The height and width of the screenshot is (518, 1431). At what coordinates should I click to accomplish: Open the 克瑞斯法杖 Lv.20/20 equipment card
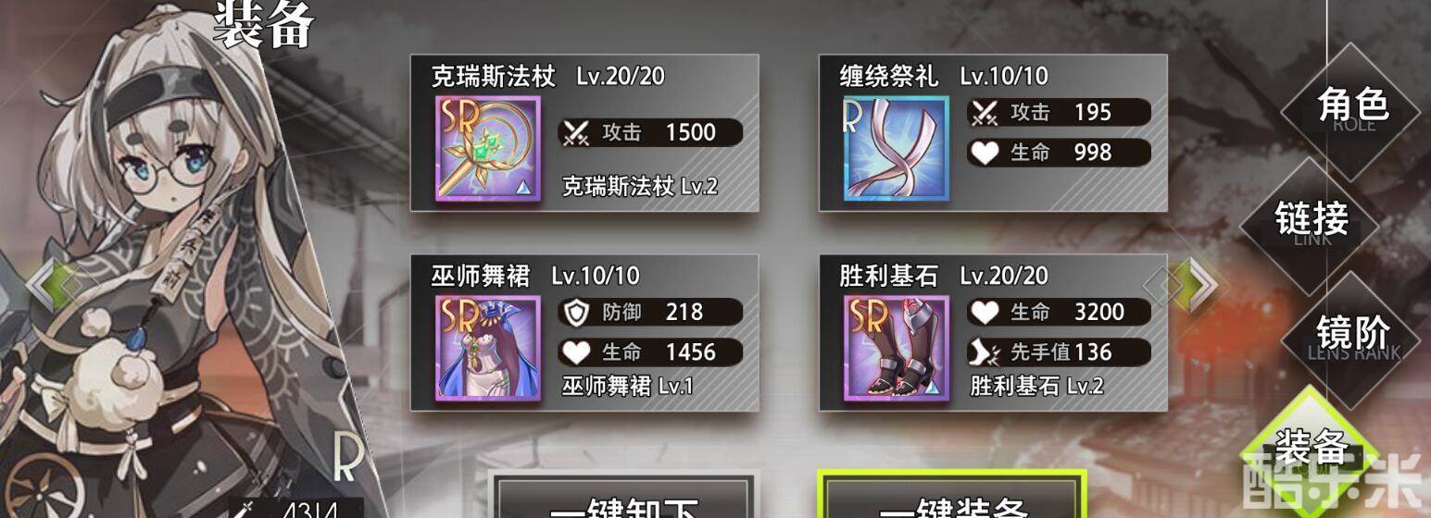584,132
